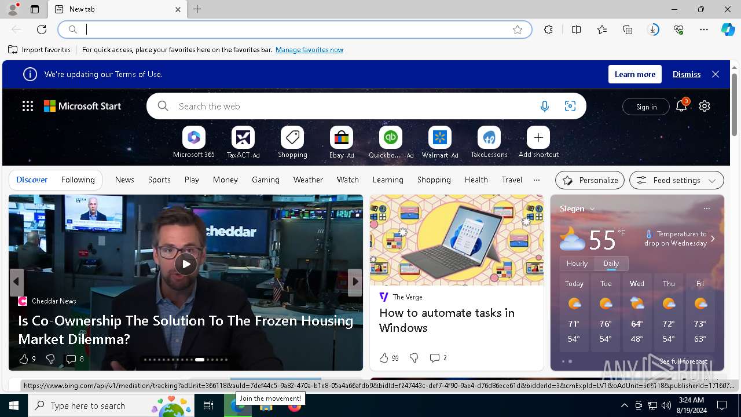Open the Downloads icon
This screenshot has width=741, height=417.
pyautogui.click(x=653, y=30)
